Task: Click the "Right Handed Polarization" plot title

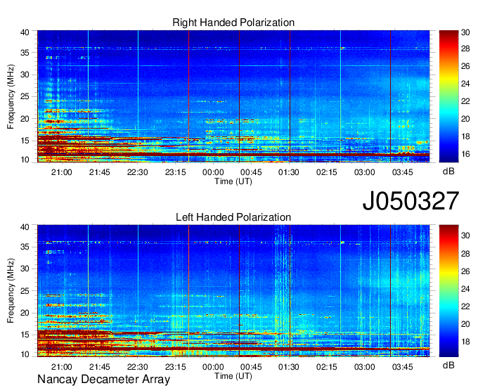Action: click(233, 22)
